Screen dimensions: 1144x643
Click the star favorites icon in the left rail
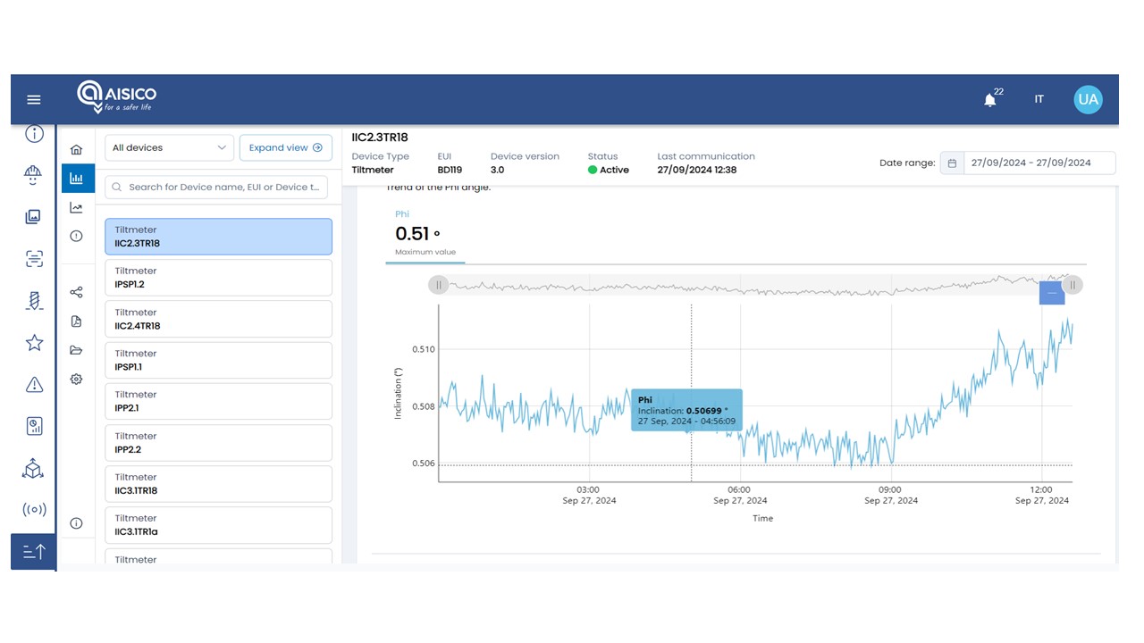click(34, 343)
